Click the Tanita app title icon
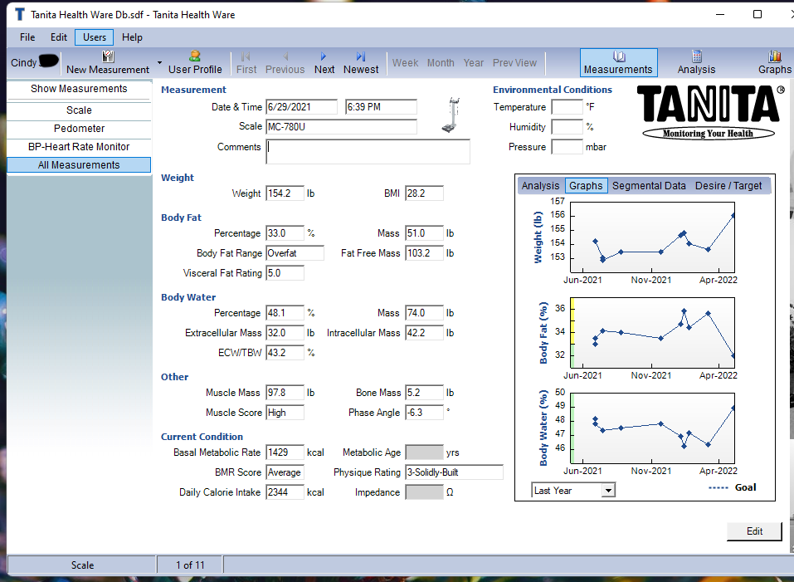Image resolution: width=794 pixels, height=582 pixels. pos(20,14)
